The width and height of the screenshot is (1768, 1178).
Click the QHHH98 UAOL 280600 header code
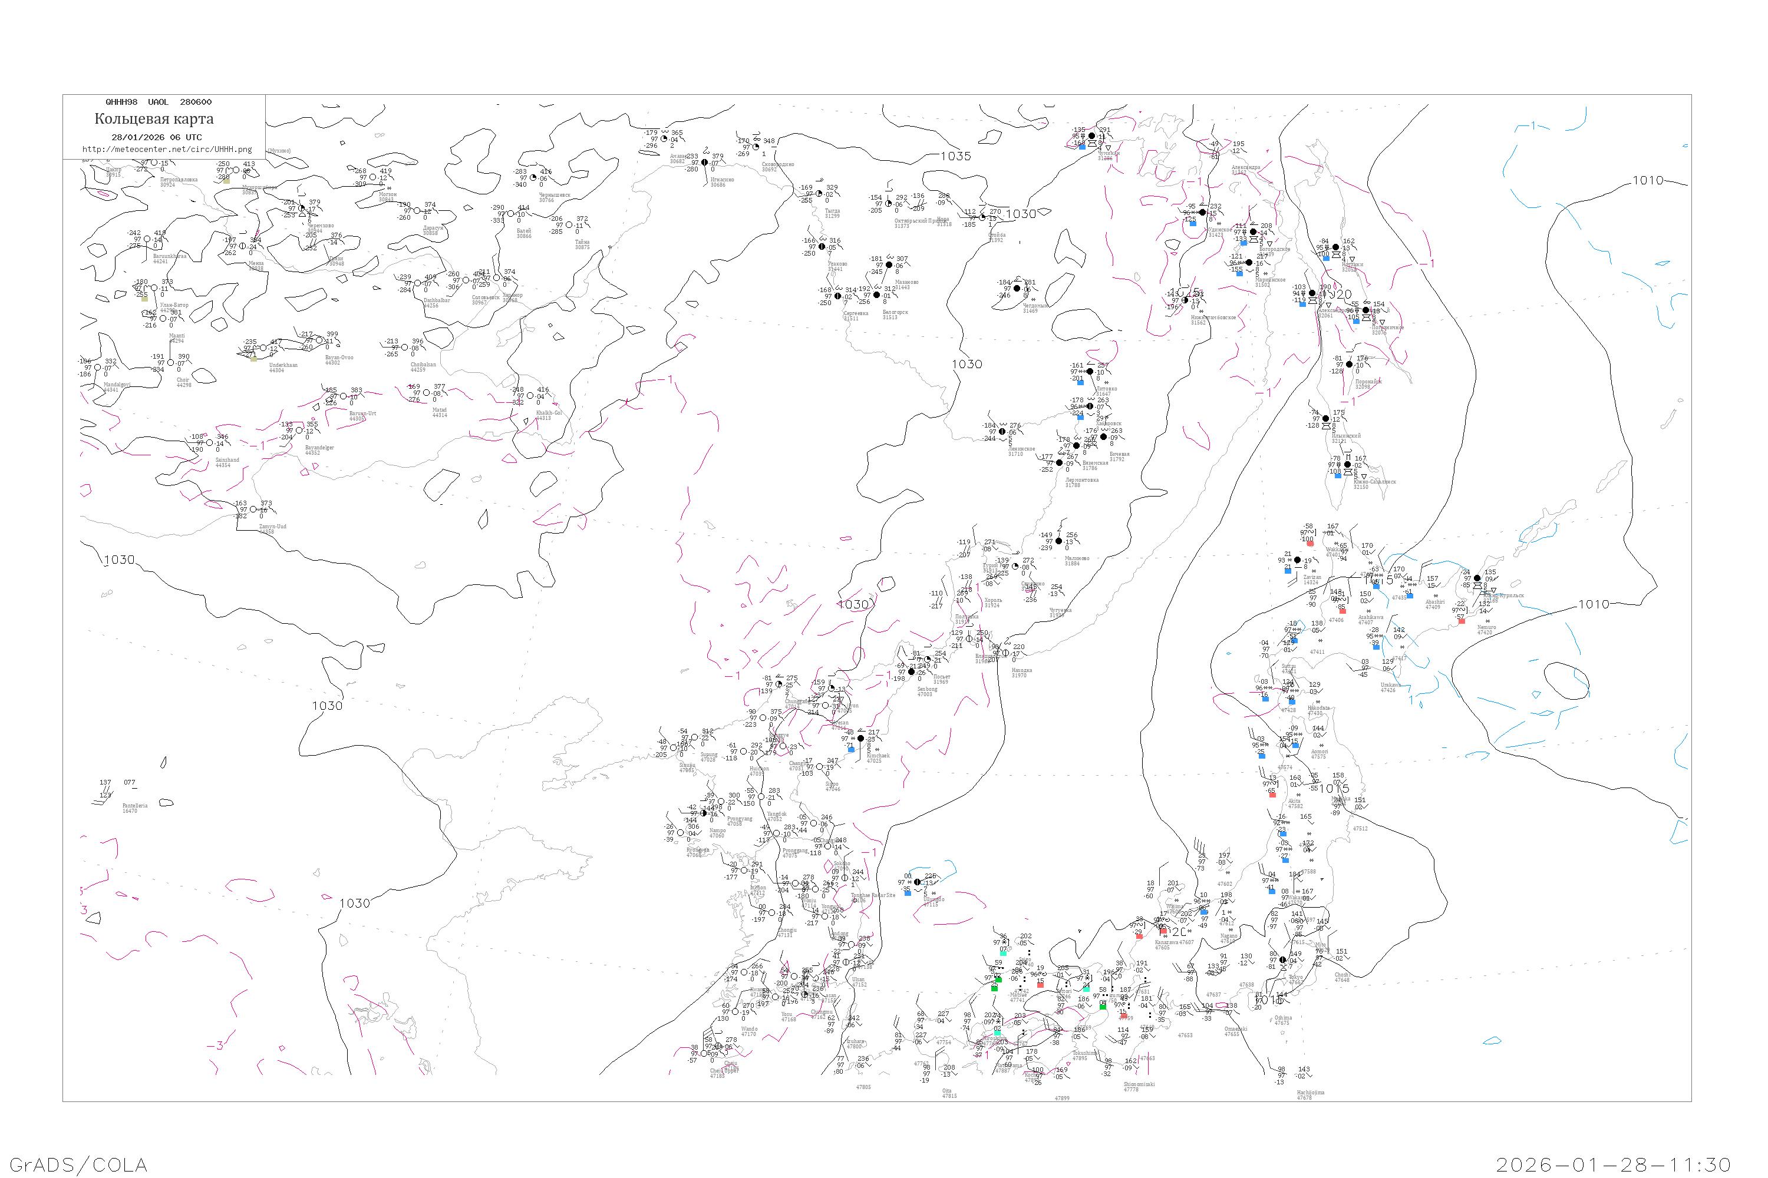coord(159,102)
